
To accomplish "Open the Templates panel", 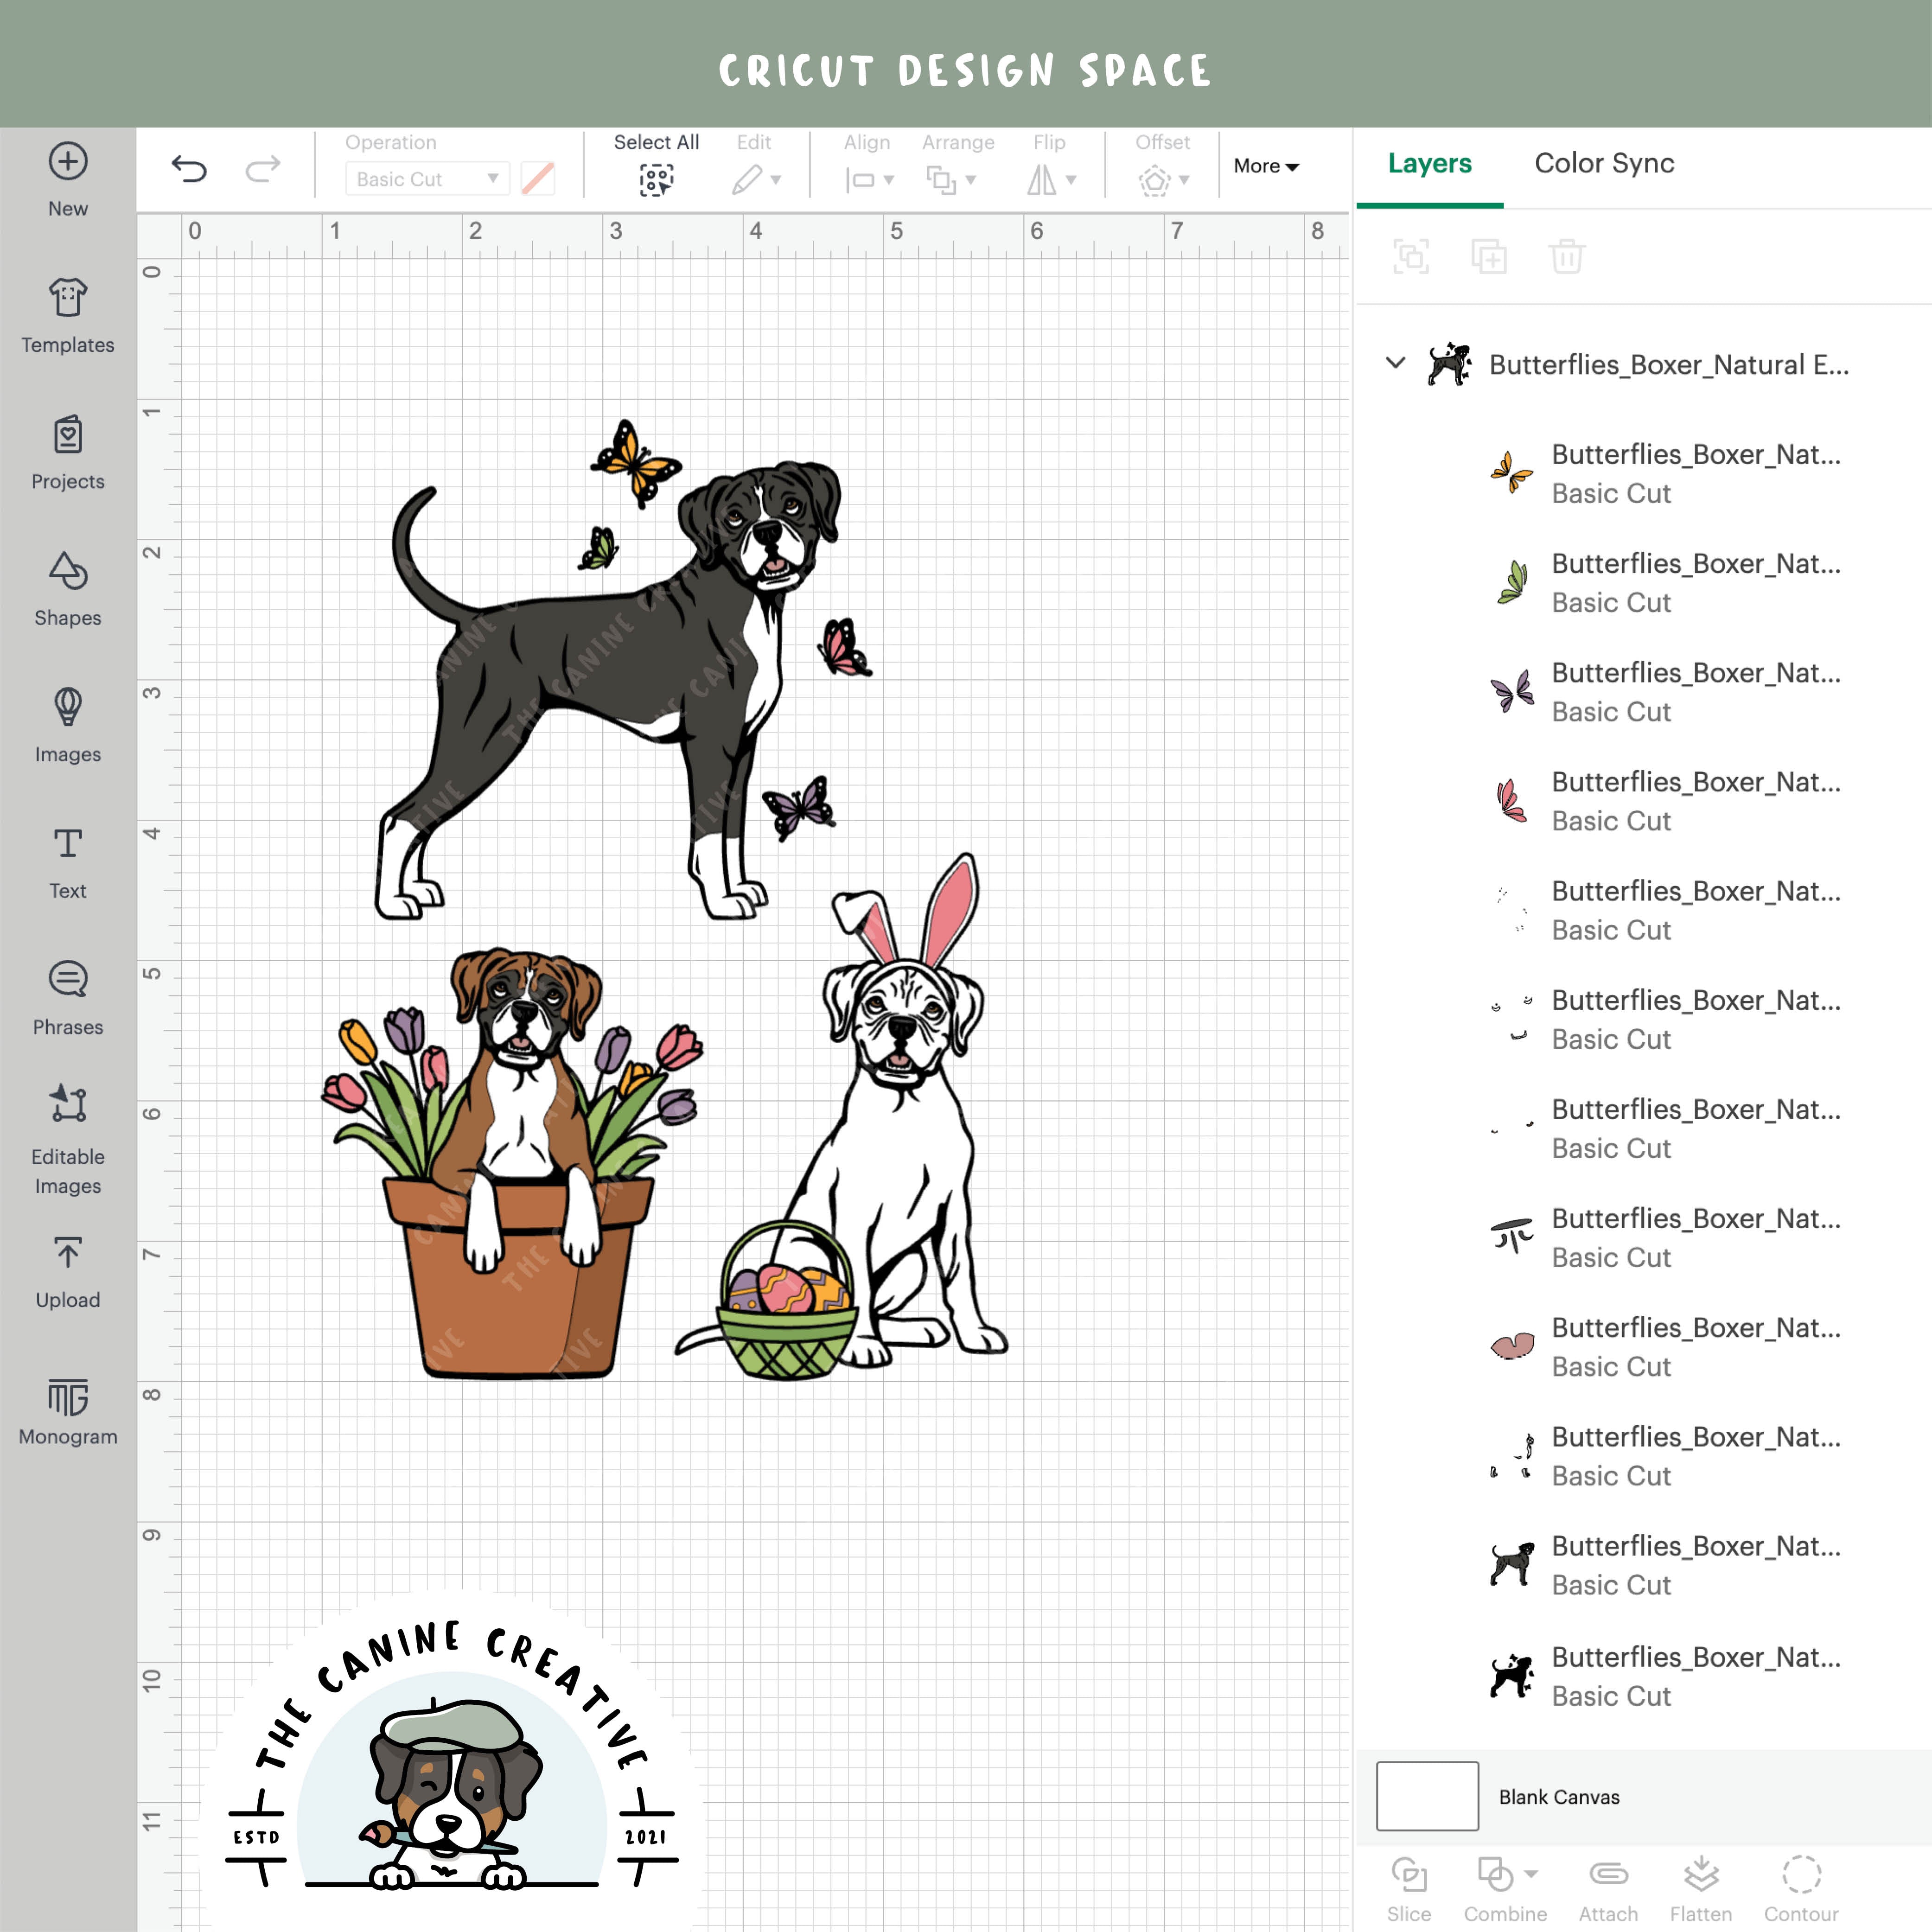I will (67, 315).
